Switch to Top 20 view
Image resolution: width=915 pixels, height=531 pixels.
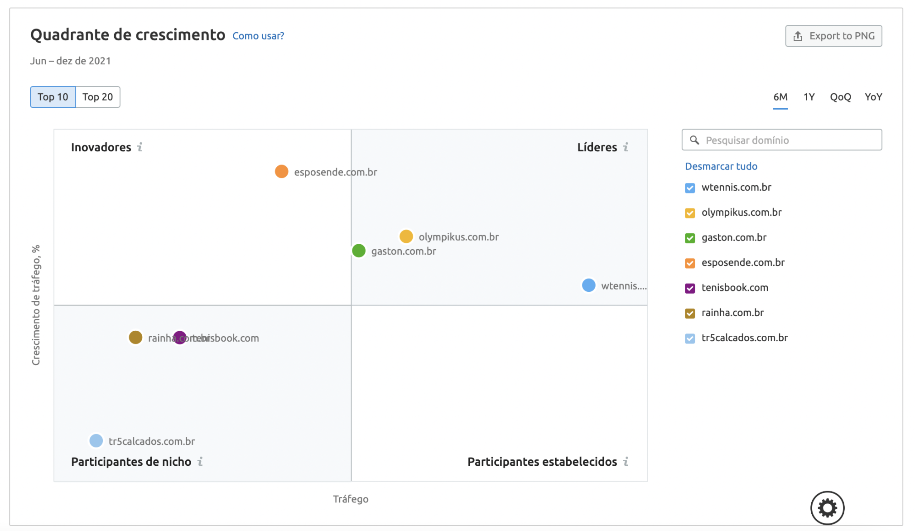pyautogui.click(x=98, y=97)
